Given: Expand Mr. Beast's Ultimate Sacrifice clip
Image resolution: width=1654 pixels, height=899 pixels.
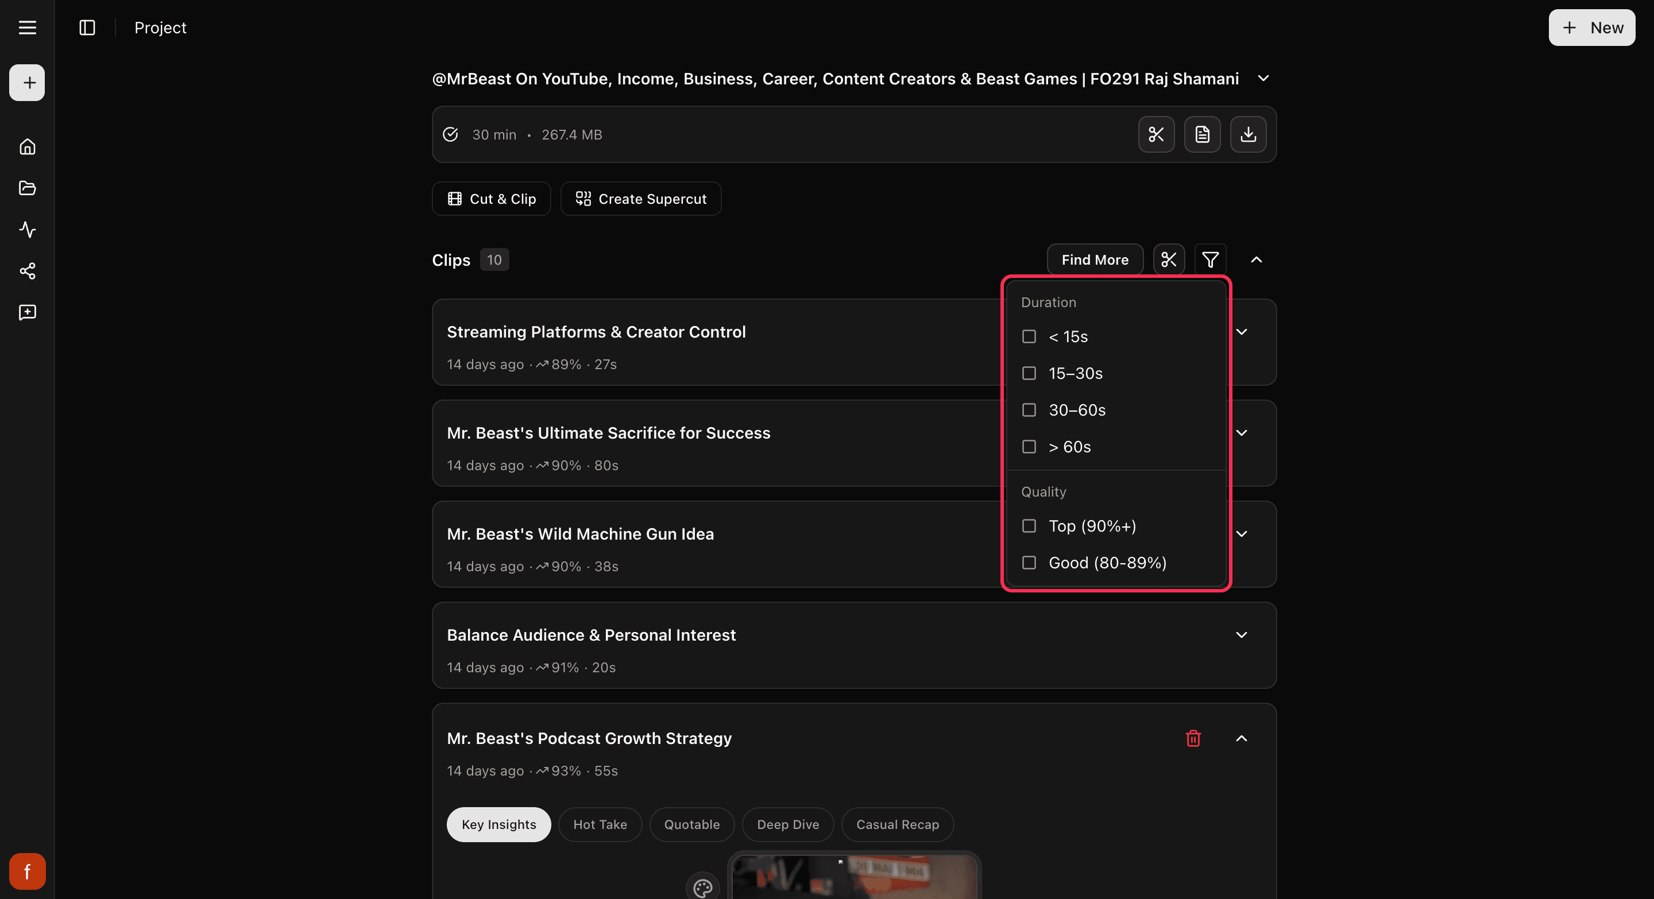Looking at the screenshot, I should point(1241,433).
